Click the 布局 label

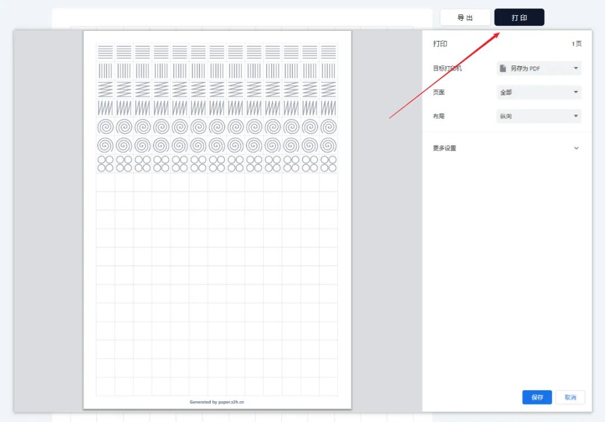tap(438, 116)
